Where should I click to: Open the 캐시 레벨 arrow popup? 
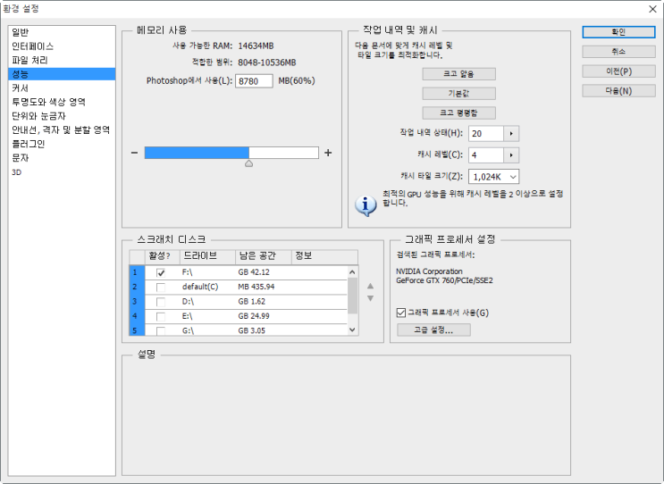[511, 155]
